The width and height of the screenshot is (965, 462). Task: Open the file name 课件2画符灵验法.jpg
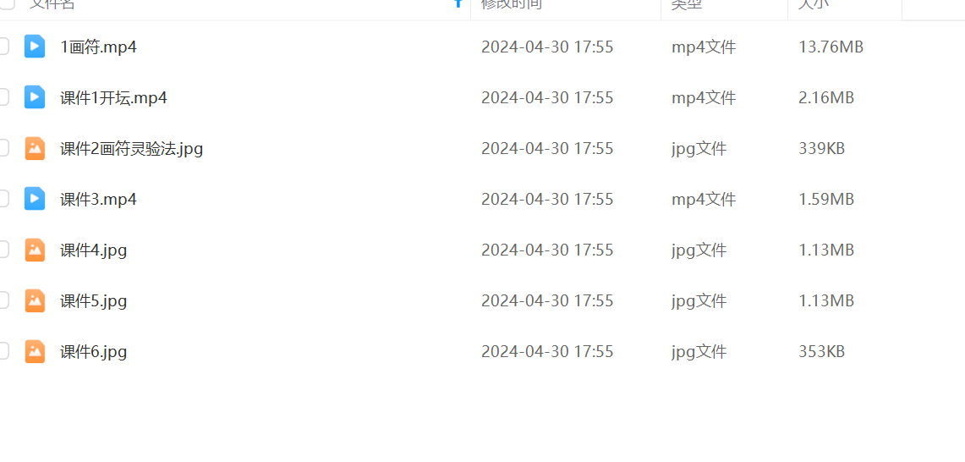point(132,148)
